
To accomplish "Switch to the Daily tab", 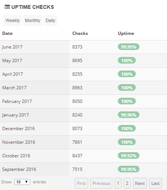I will [x=50, y=21].
